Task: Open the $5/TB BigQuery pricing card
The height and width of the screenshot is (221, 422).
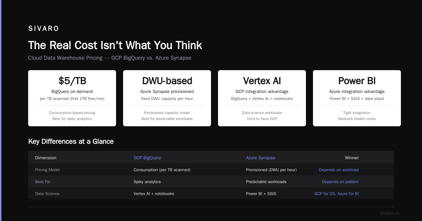Action: (x=72, y=98)
